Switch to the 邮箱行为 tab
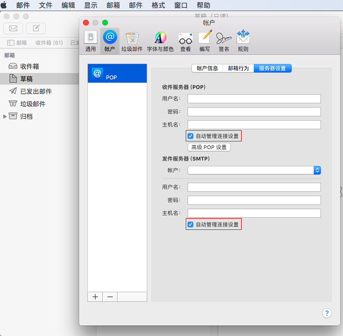 pyautogui.click(x=239, y=68)
